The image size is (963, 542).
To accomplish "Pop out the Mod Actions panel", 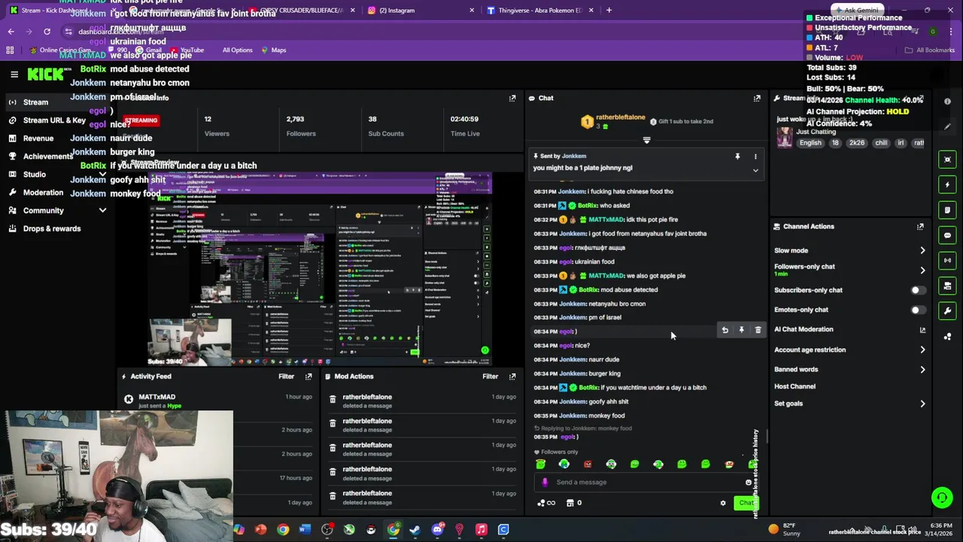I will point(512,376).
